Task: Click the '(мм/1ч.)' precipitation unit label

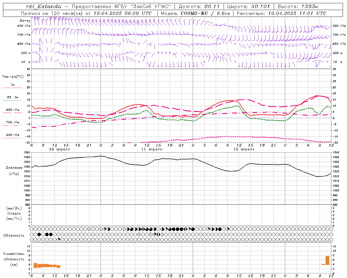Action: 14,219
